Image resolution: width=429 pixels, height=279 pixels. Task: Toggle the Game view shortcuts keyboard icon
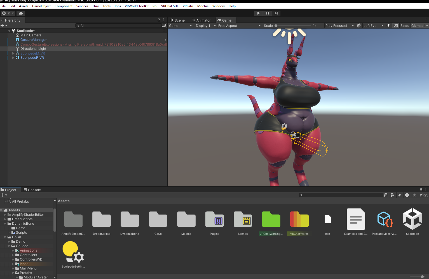click(396, 25)
